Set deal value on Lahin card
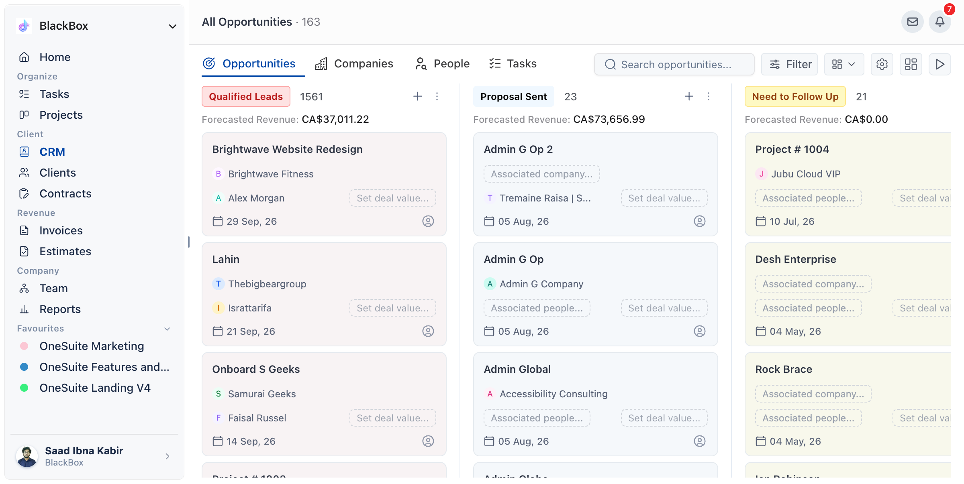Screen dimensions: 964x484 [x=392, y=308]
